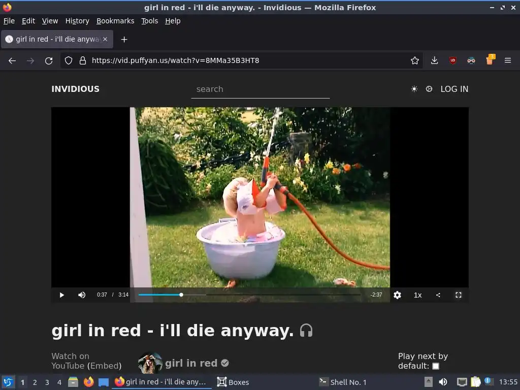Switch to workspace 4

[59, 382]
